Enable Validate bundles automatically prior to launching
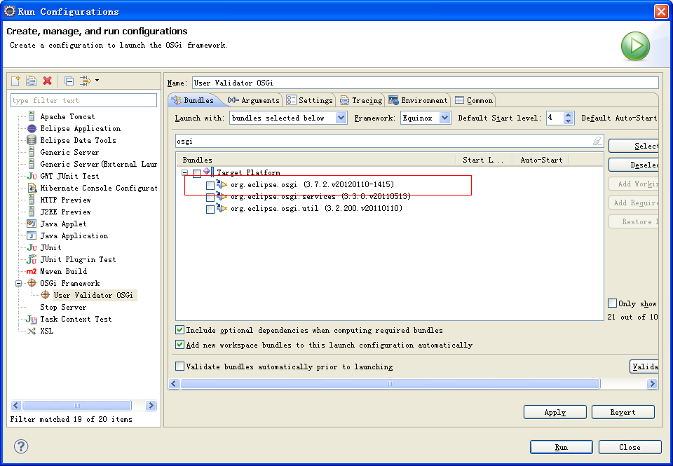This screenshot has height=466, width=673. click(180, 366)
